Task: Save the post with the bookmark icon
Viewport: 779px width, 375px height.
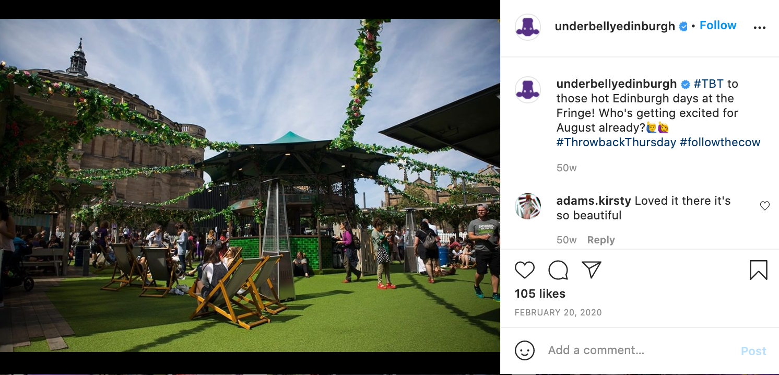Action: [759, 270]
